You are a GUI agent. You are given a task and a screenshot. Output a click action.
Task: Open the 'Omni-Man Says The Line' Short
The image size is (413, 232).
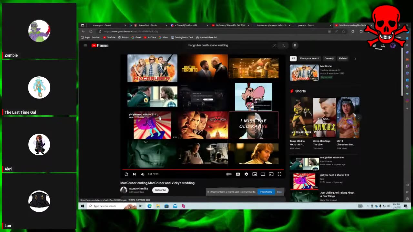(x=325, y=118)
